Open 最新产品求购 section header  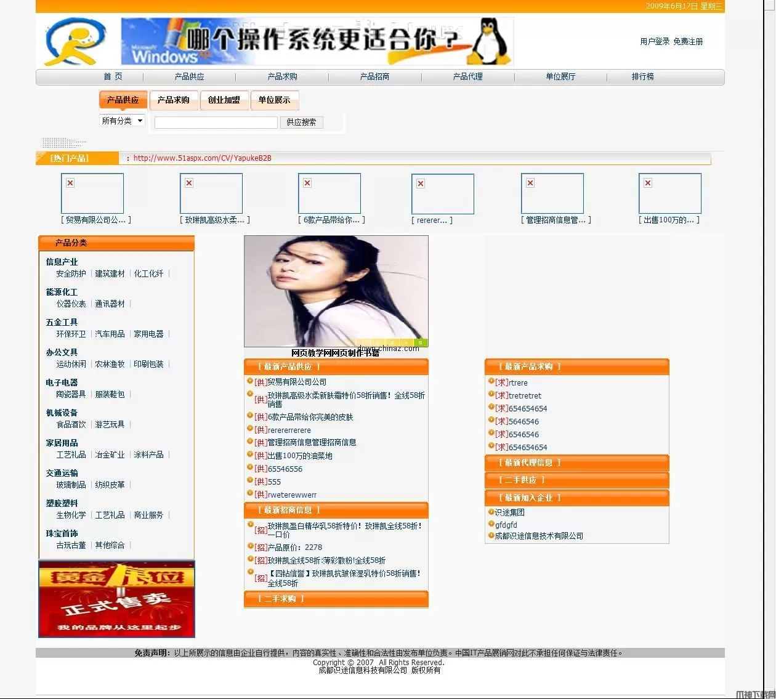click(577, 366)
